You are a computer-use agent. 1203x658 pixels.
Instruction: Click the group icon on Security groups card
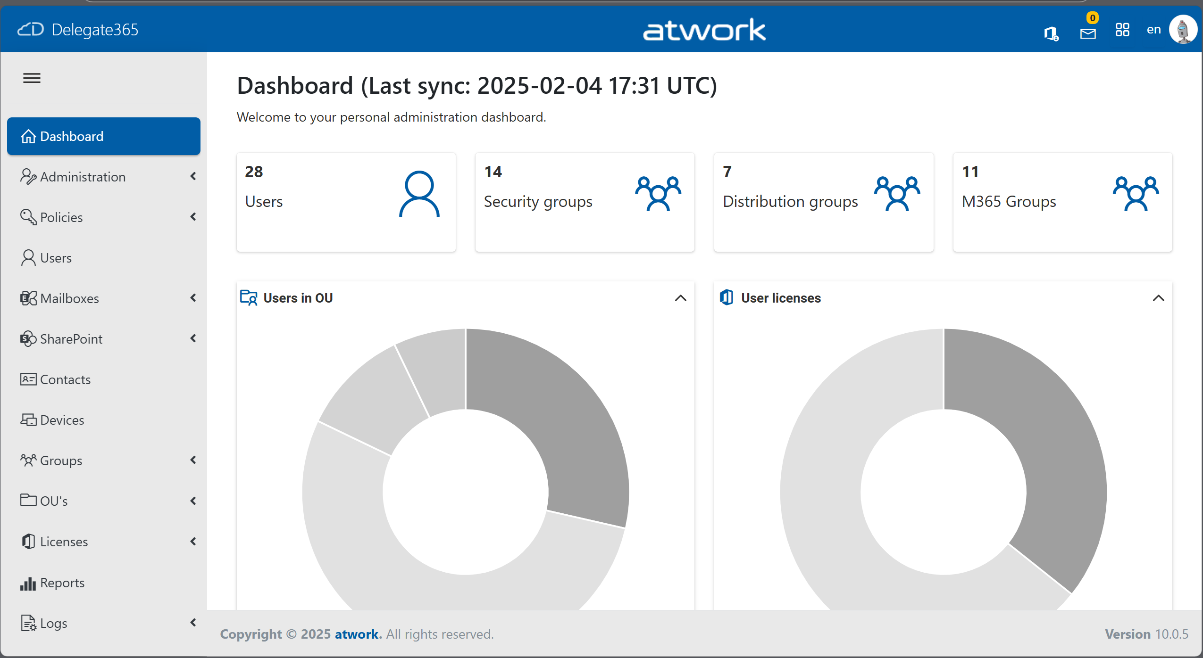click(658, 194)
